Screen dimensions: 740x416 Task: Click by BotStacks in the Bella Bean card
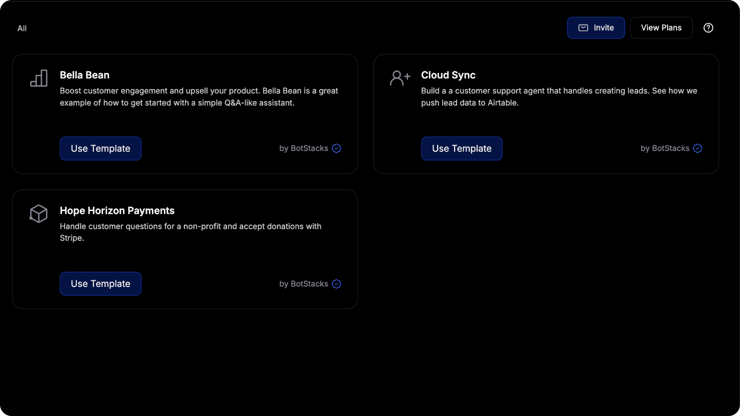pos(303,148)
